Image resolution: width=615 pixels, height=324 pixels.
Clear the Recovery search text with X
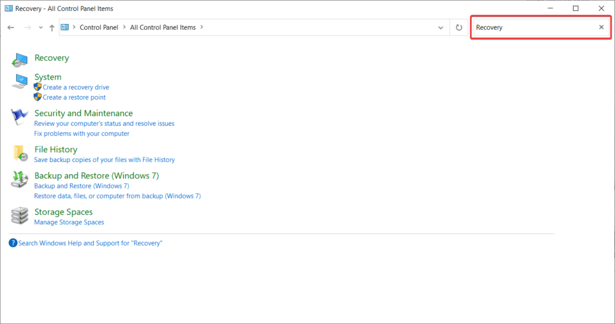click(601, 27)
